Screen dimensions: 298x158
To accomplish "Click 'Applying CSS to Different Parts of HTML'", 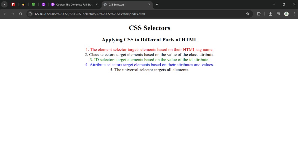I will click(x=150, y=39).
